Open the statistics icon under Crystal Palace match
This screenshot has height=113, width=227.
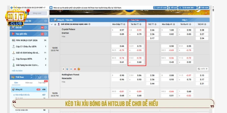(x=67, y=69)
